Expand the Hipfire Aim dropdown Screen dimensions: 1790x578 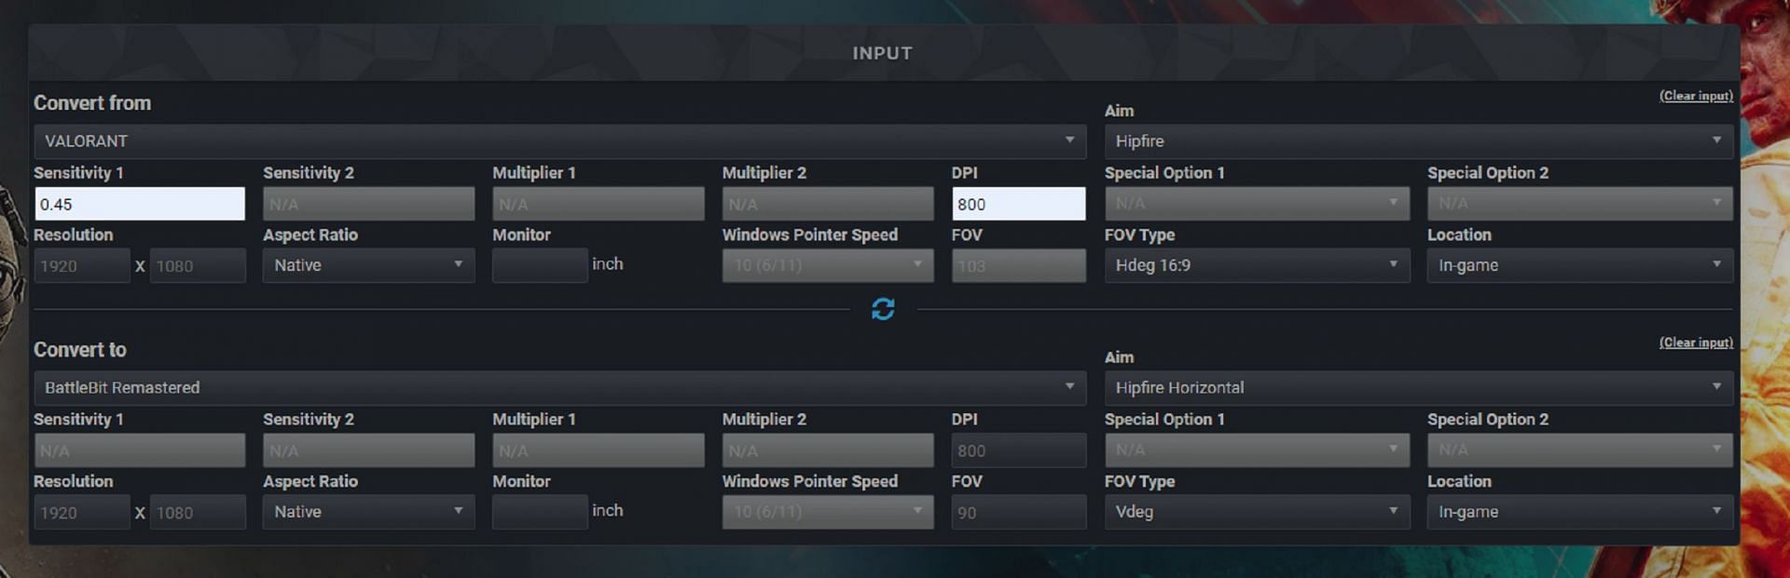click(x=1418, y=141)
